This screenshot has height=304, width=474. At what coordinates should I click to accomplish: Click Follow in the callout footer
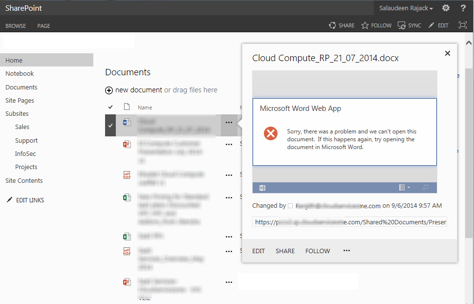[x=318, y=251]
